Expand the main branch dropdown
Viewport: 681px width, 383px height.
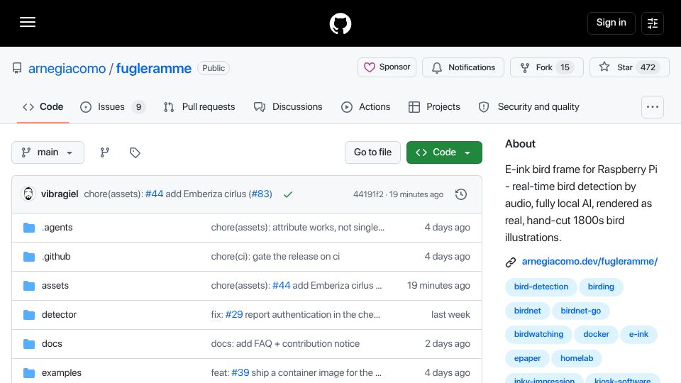point(48,152)
